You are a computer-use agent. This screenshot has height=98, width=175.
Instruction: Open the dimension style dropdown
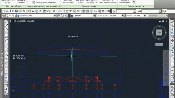click(160, 11)
